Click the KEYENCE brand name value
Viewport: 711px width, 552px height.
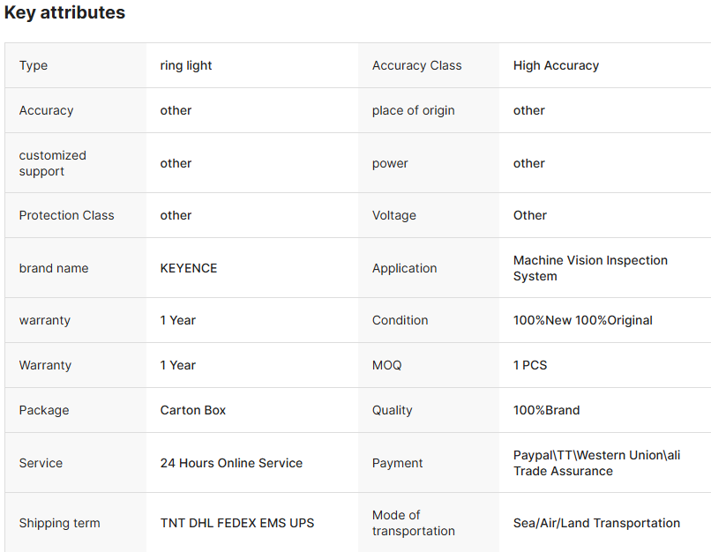pos(189,268)
